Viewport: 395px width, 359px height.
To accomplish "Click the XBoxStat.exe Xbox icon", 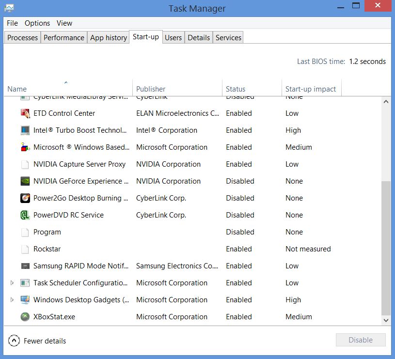I will click(25, 317).
